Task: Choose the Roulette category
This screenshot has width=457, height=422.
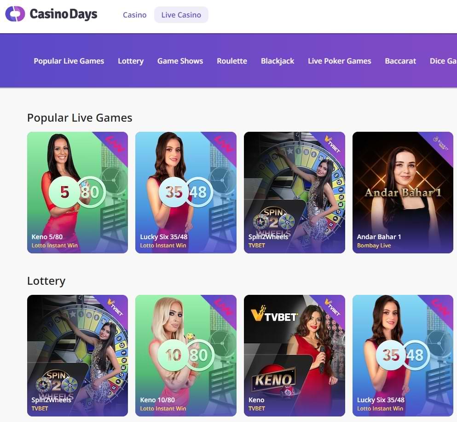Action: coord(232,61)
